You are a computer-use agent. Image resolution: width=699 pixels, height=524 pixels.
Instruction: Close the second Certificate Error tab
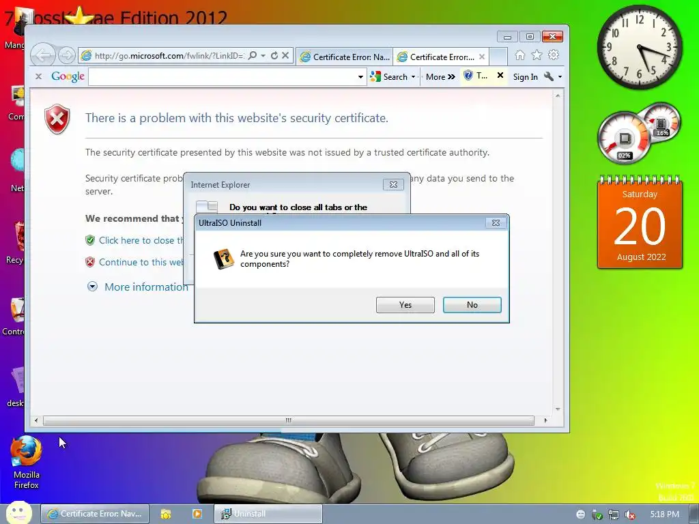pyautogui.click(x=482, y=57)
